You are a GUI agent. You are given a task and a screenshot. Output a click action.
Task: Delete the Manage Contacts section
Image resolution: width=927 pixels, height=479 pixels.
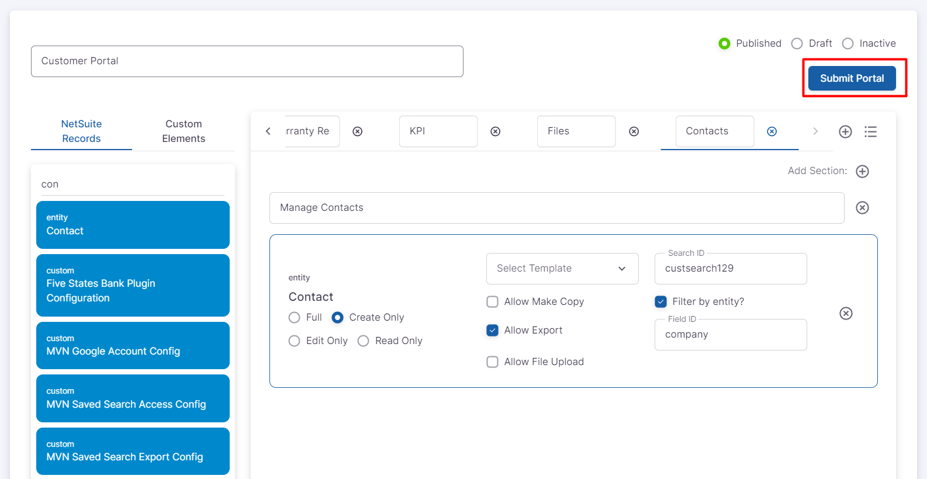pos(862,208)
